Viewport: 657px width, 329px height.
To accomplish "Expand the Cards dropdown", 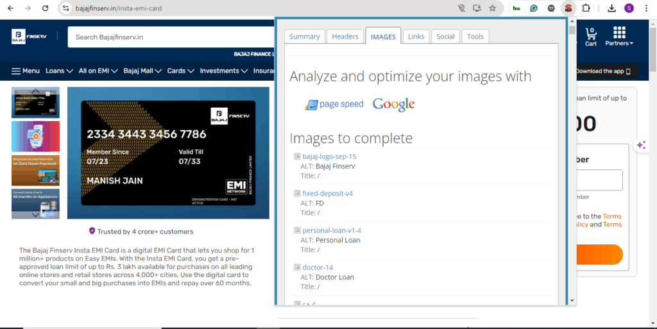I will click(180, 71).
